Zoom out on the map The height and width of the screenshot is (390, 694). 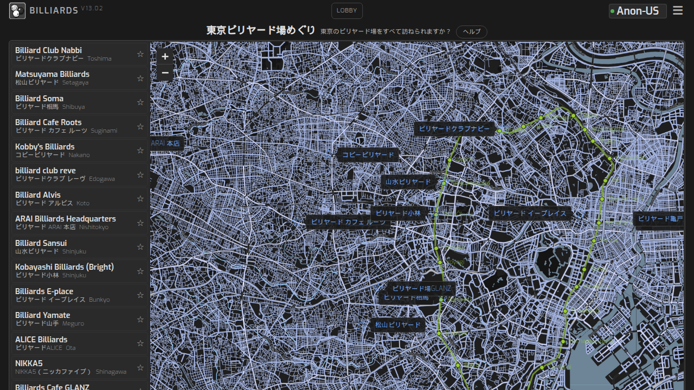point(165,73)
